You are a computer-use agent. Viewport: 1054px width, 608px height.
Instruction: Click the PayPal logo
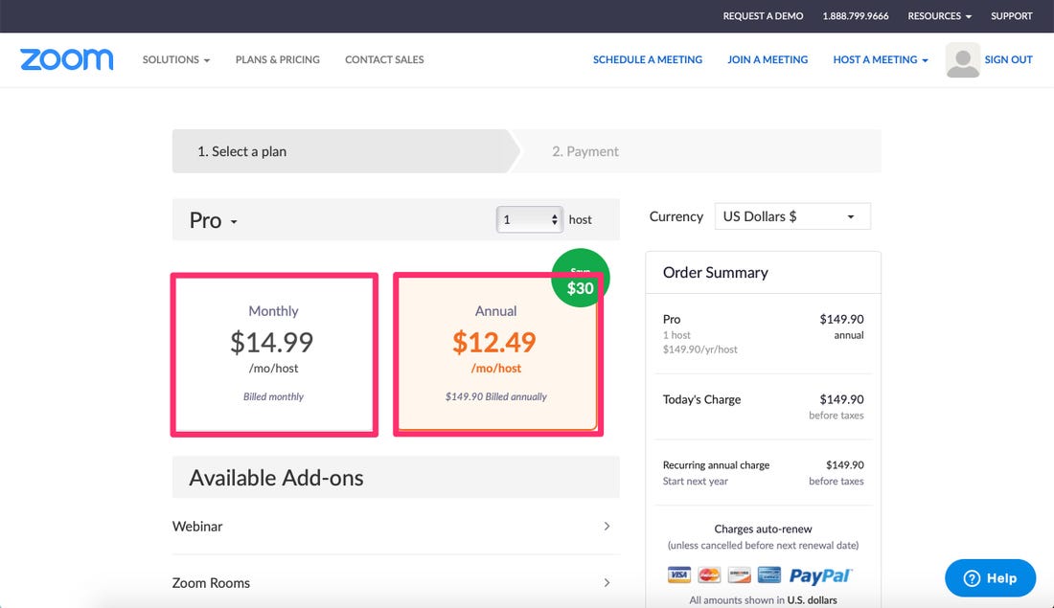point(820,575)
